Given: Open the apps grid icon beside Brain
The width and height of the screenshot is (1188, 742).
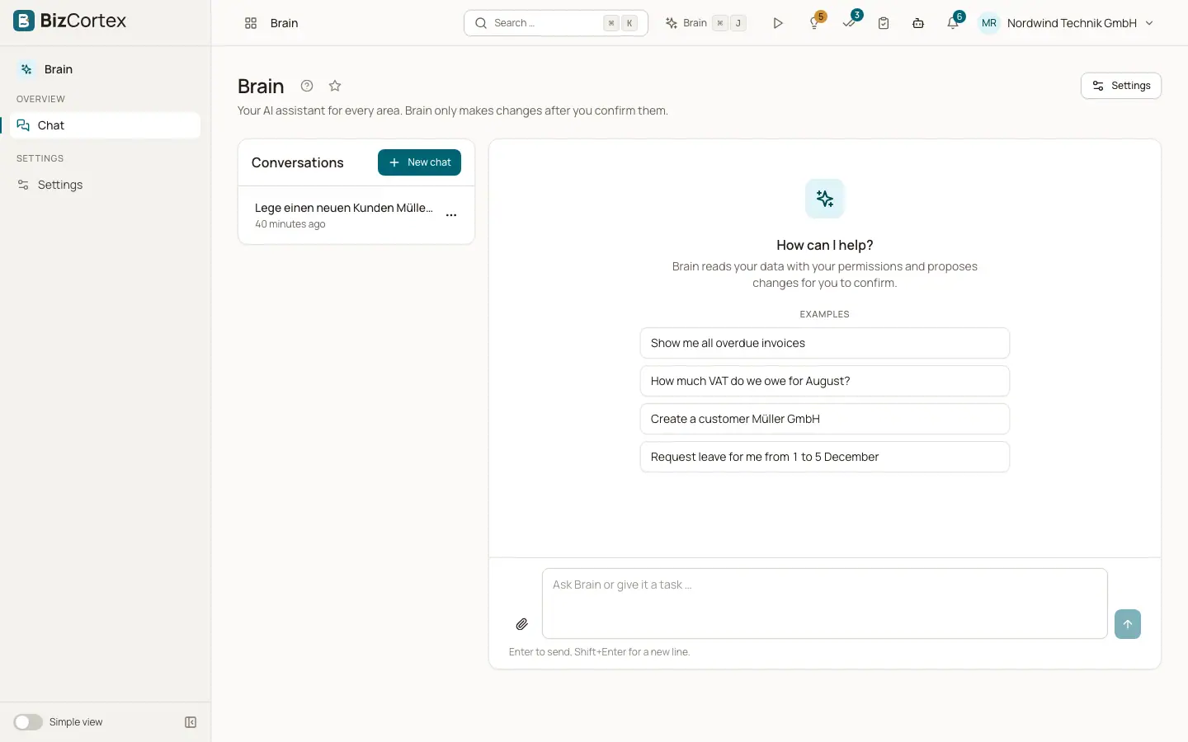Looking at the screenshot, I should coord(251,23).
